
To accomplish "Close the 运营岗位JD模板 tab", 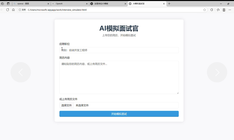I will coord(125,4).
